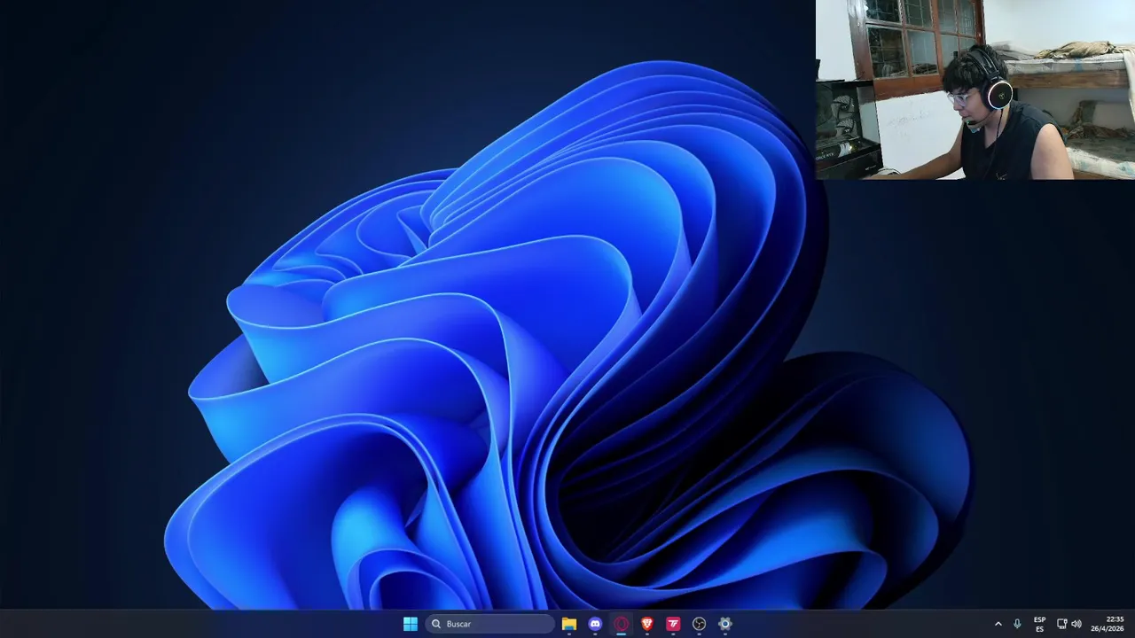Open the clock showing 22:35

point(1108,624)
